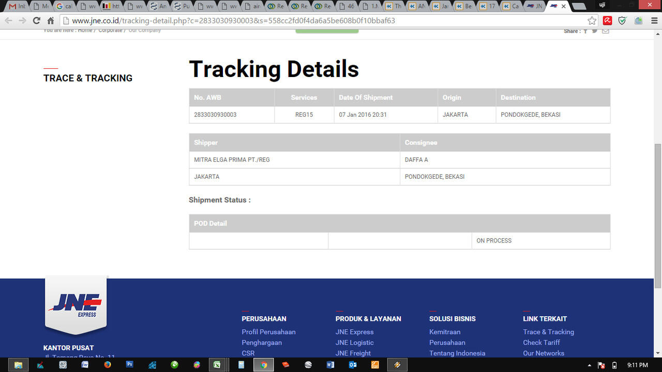Open the JNE Express product link
The width and height of the screenshot is (662, 372).
[x=354, y=332]
